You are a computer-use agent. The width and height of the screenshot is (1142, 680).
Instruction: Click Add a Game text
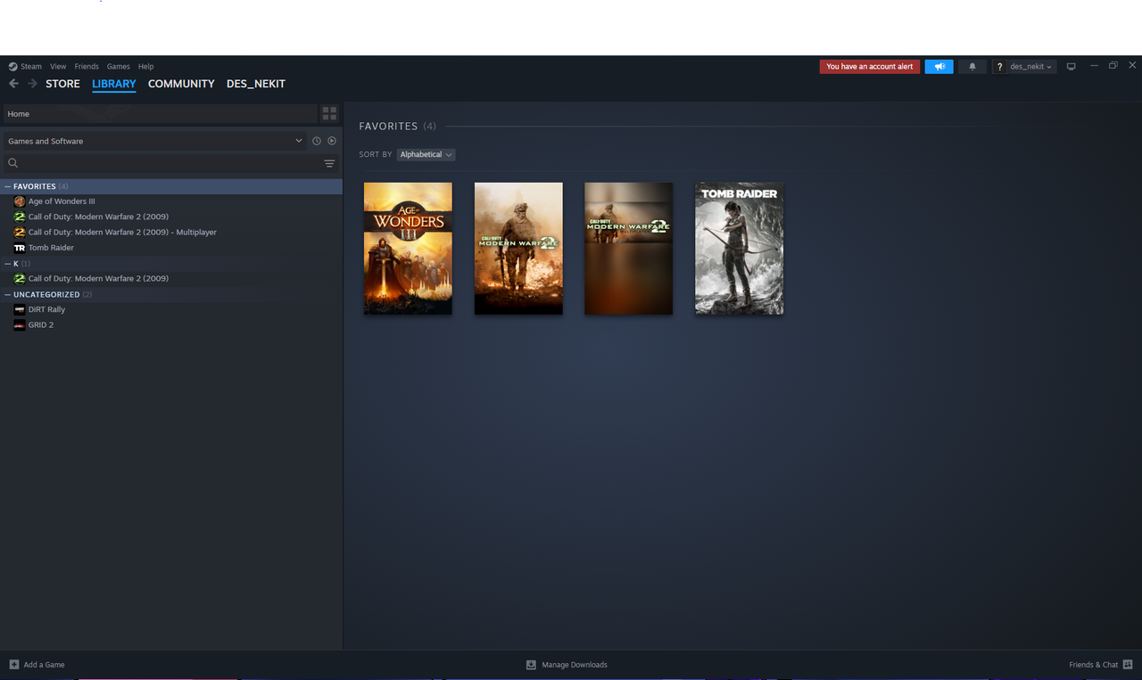(x=44, y=665)
